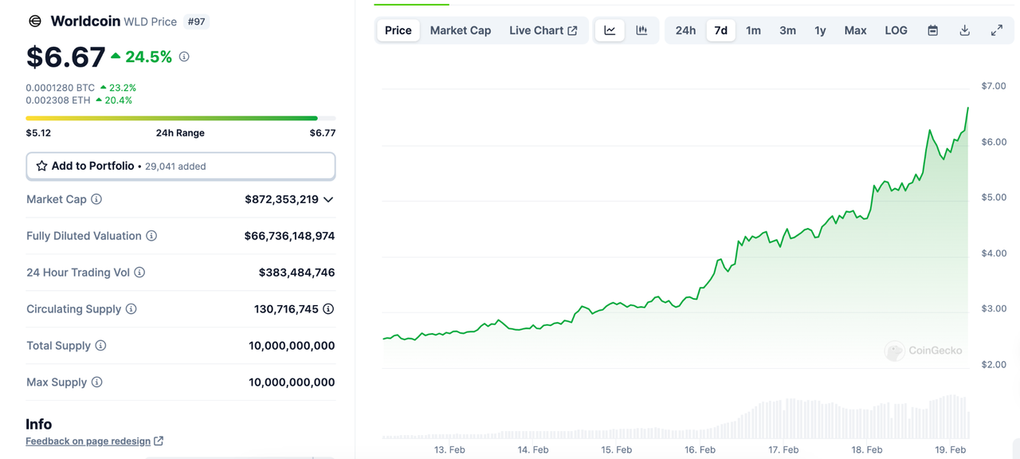Select the 1y time range
The image size is (1020, 459).
[820, 30]
